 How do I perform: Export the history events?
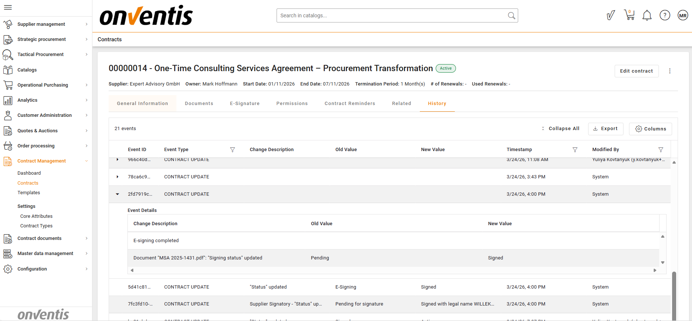pos(605,129)
